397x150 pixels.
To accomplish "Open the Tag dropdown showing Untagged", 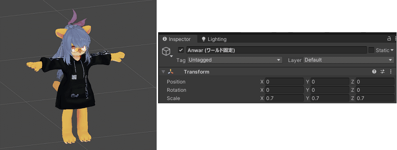I will pos(235,60).
